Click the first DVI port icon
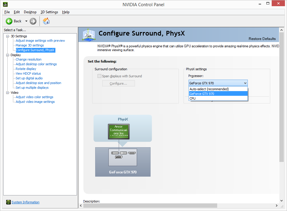Viewport: 287px width, 211px height. [115, 153]
